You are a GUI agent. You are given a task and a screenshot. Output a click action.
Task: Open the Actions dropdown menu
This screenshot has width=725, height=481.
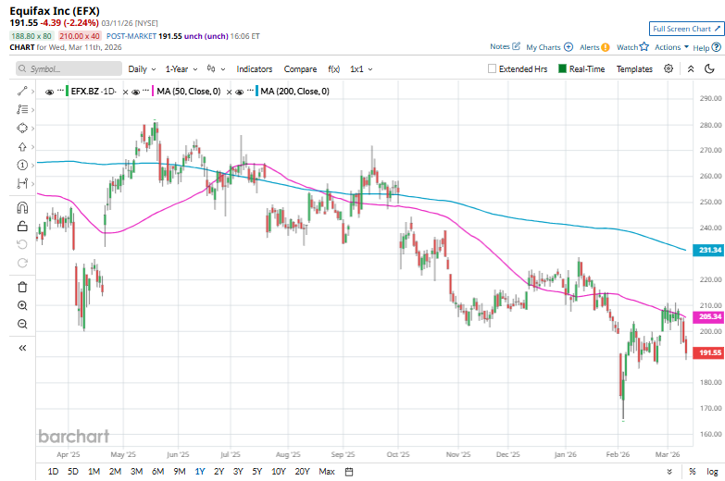671,47
